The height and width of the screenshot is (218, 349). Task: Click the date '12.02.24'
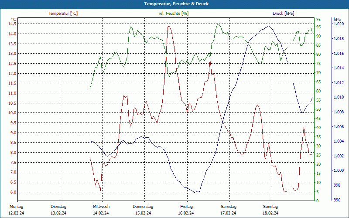(16, 213)
